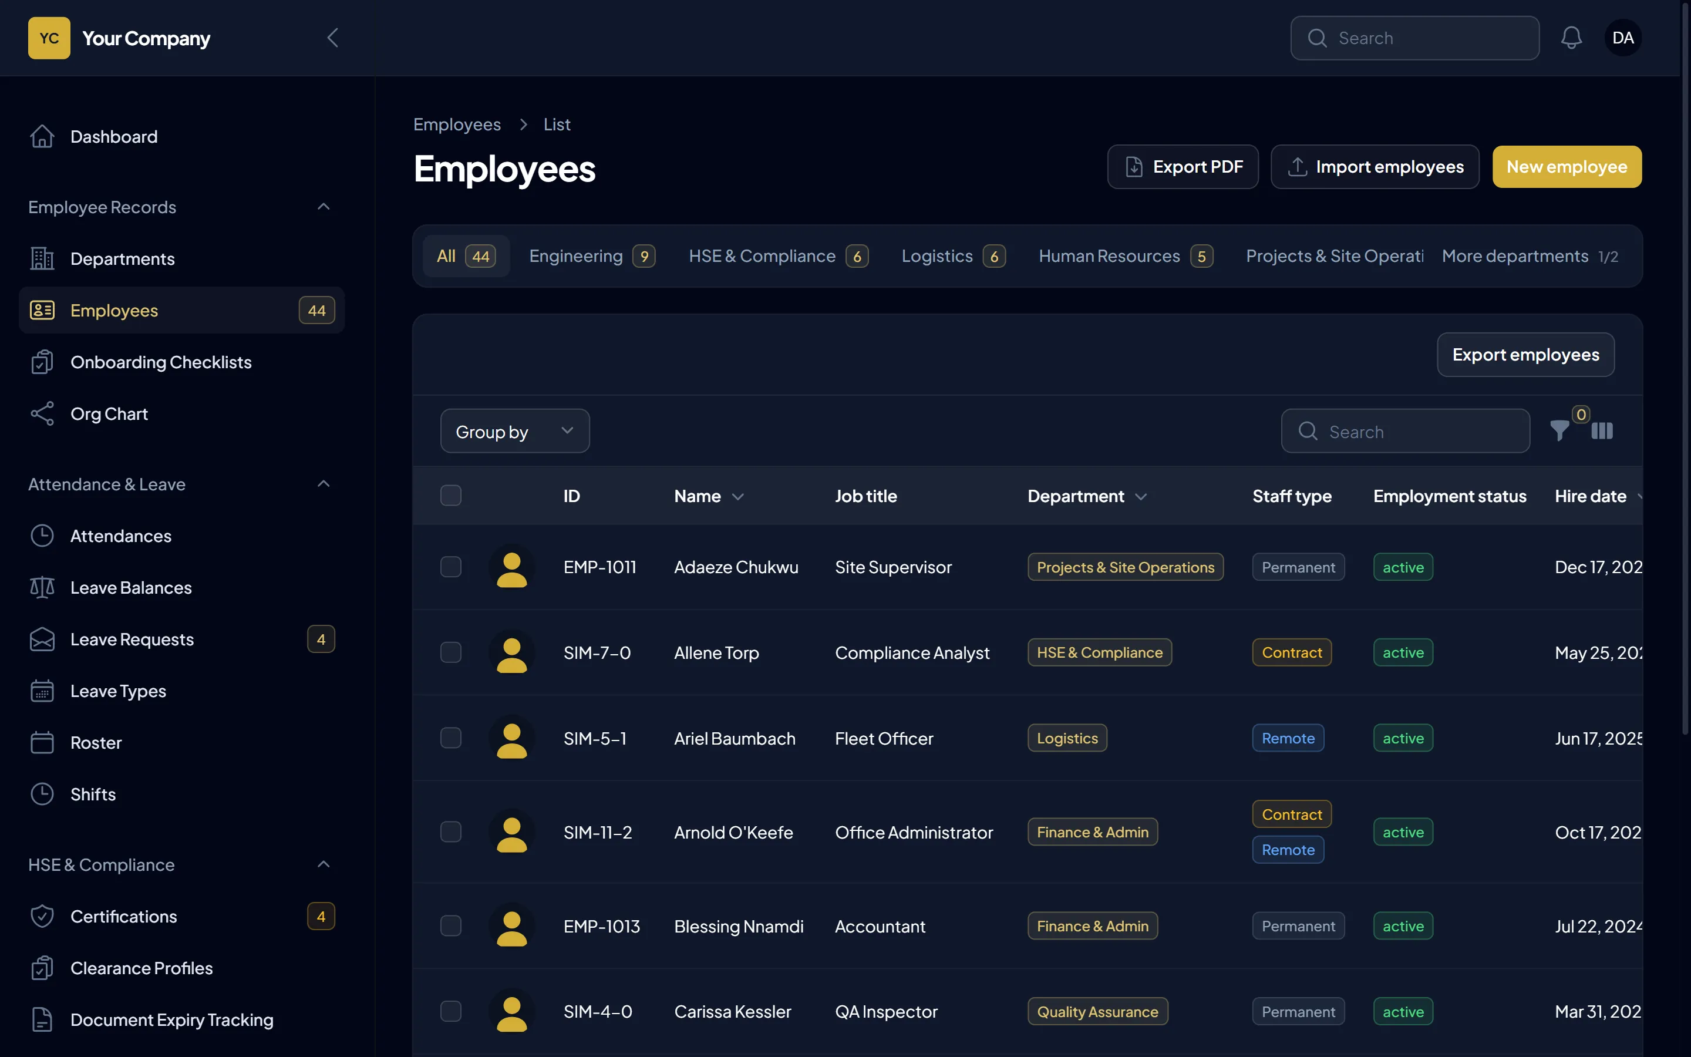
Task: Switch to Projects & Site Operations tab
Action: 1334,256
